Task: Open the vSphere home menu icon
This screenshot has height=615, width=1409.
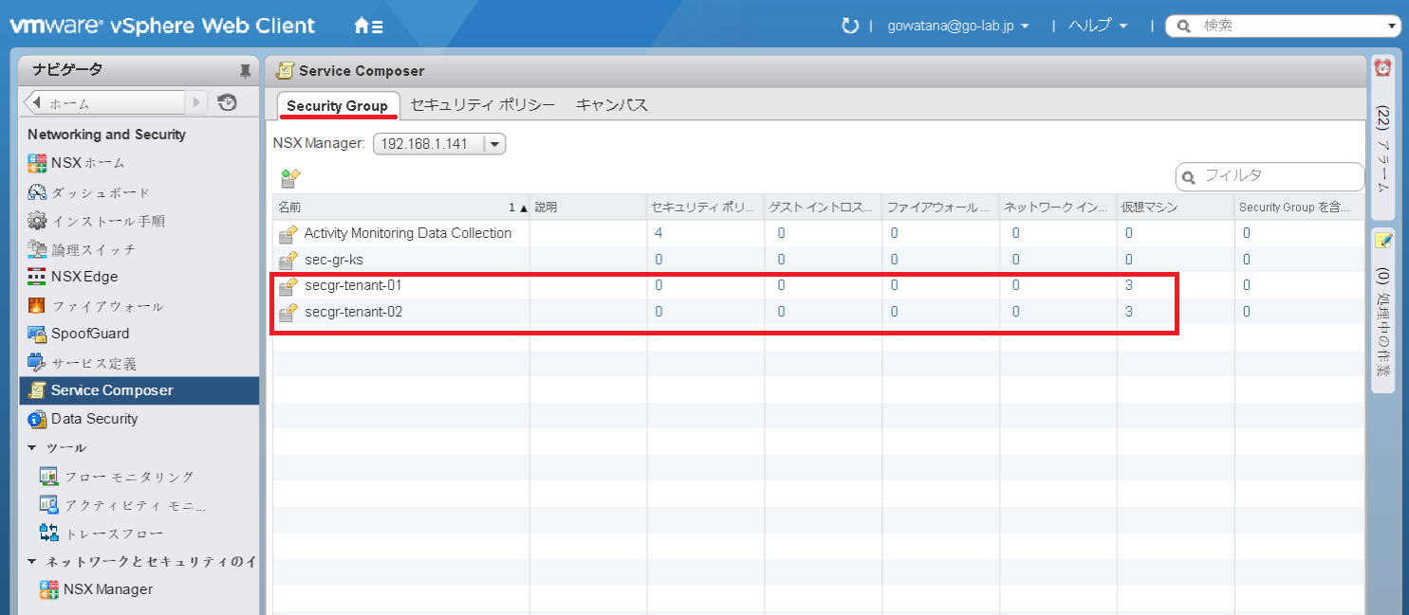Action: tap(368, 27)
